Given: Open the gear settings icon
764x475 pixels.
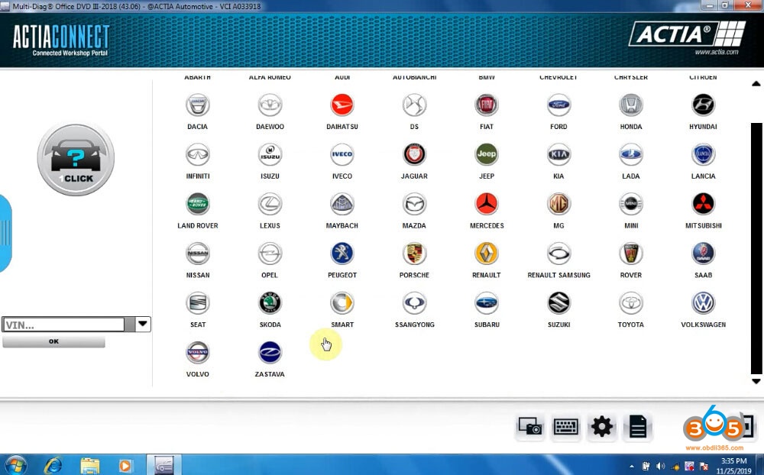Looking at the screenshot, I should click(x=602, y=427).
